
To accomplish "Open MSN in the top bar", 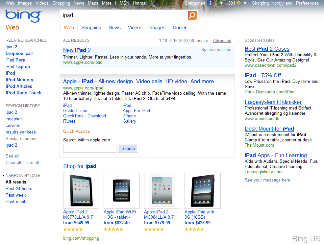I will pos(124,3).
